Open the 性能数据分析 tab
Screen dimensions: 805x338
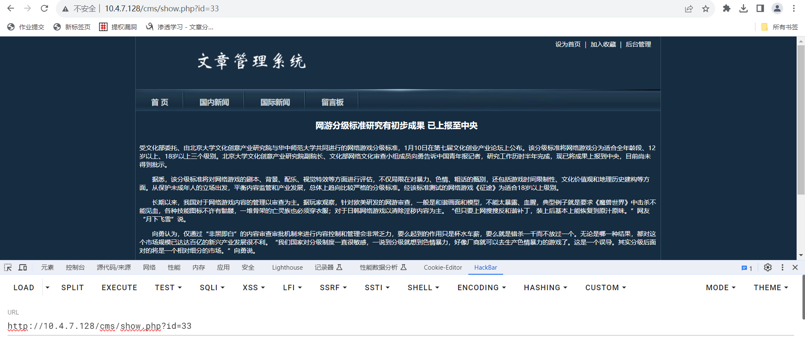coord(383,268)
